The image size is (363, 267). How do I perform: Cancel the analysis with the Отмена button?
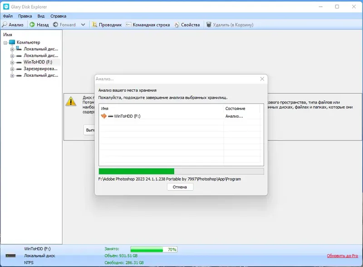point(180,187)
